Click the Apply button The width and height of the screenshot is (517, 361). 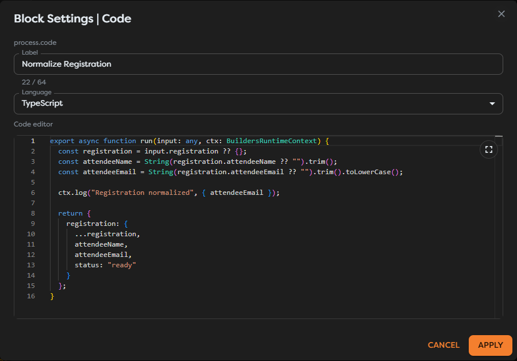coord(491,345)
